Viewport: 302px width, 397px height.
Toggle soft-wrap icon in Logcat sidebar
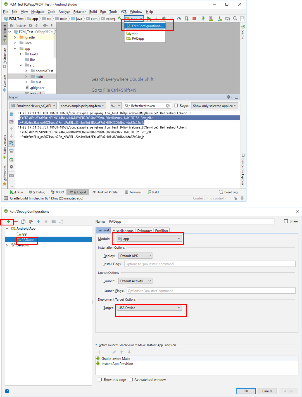tap(11, 143)
